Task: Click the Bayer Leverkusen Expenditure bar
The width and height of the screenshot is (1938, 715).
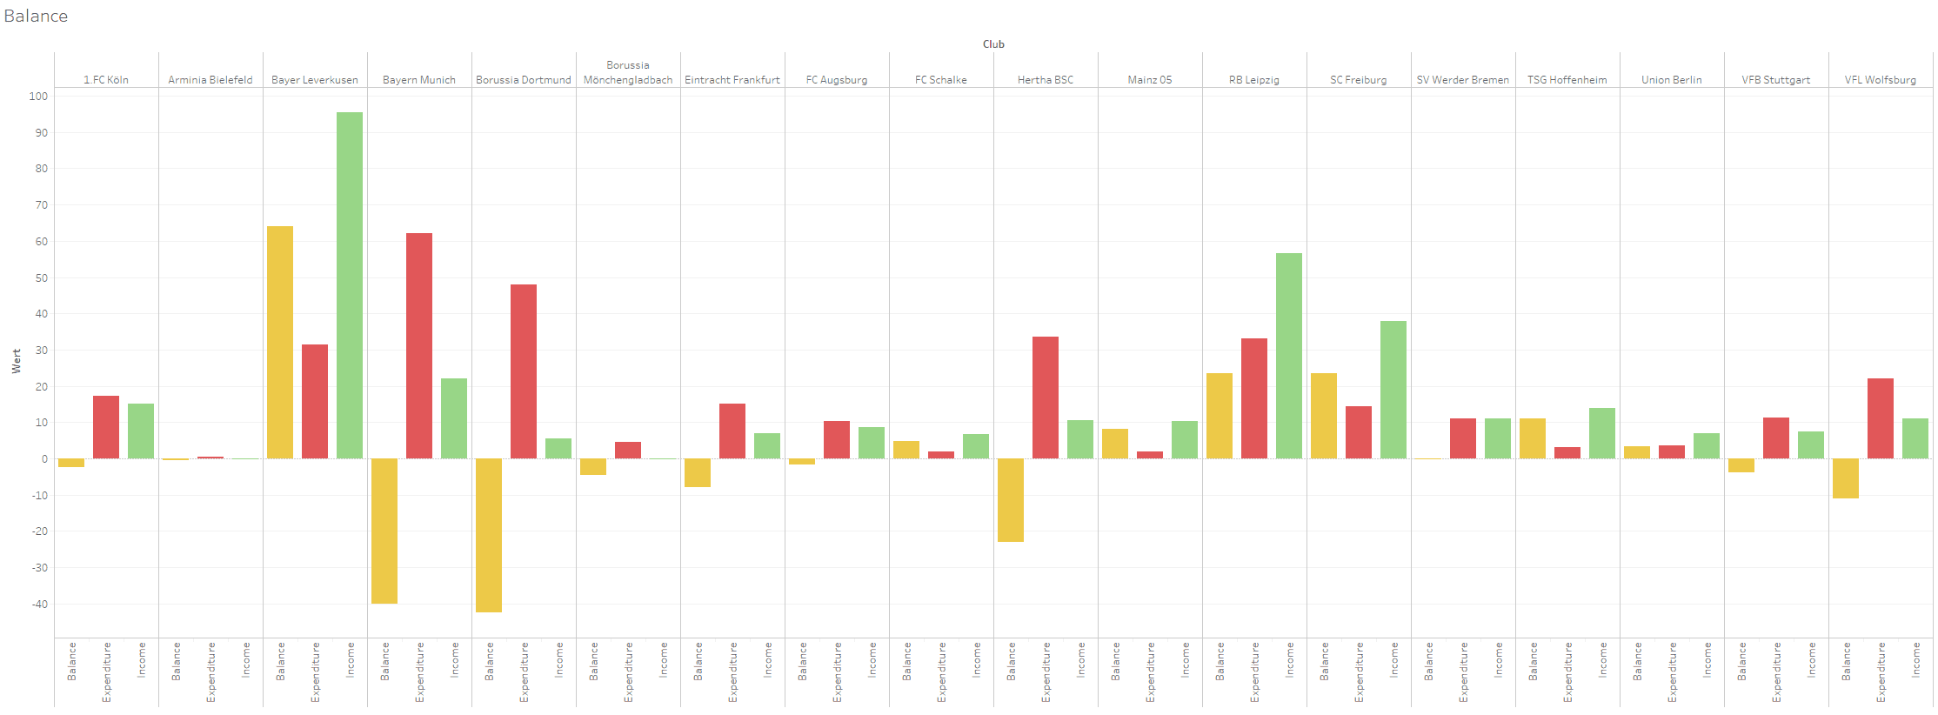Action: 315,402
